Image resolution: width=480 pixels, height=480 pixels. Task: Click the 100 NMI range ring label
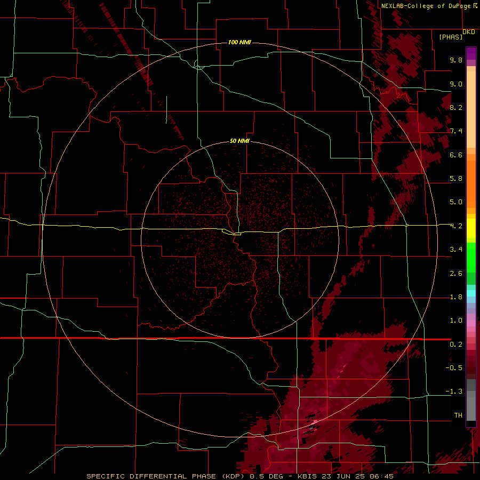(239, 42)
